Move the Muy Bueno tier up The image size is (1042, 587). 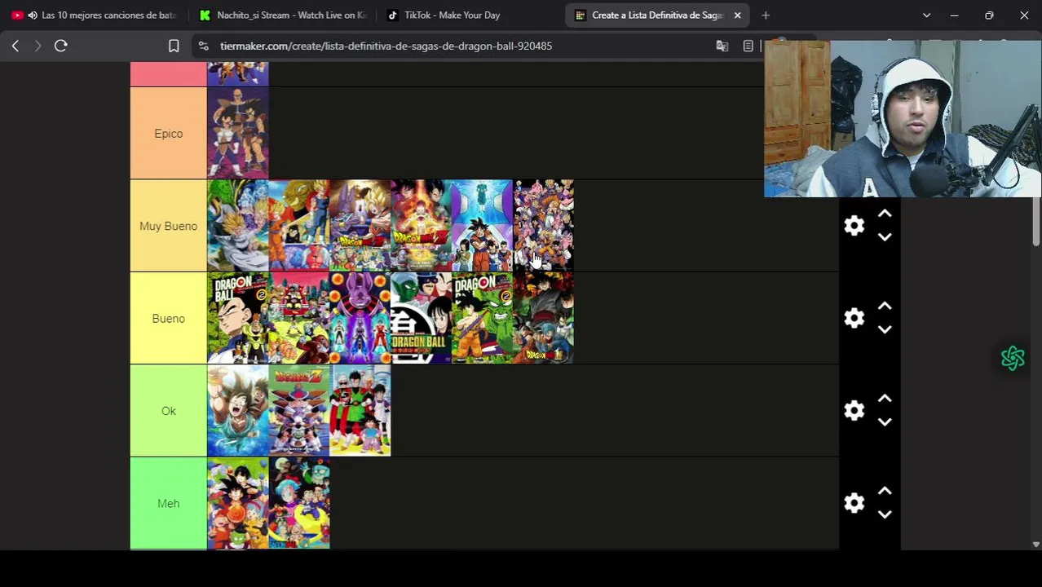pyautogui.click(x=885, y=214)
